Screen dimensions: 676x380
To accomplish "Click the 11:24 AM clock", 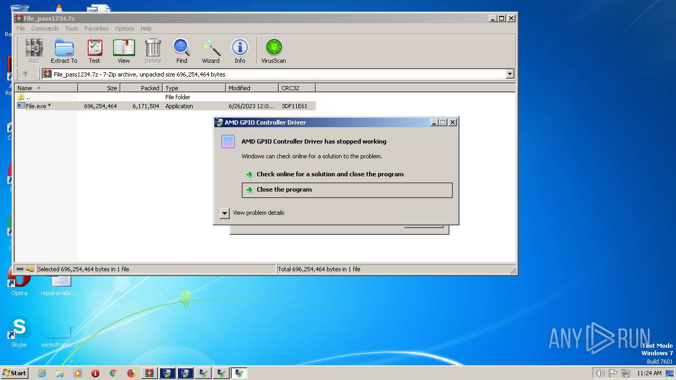I will point(649,373).
